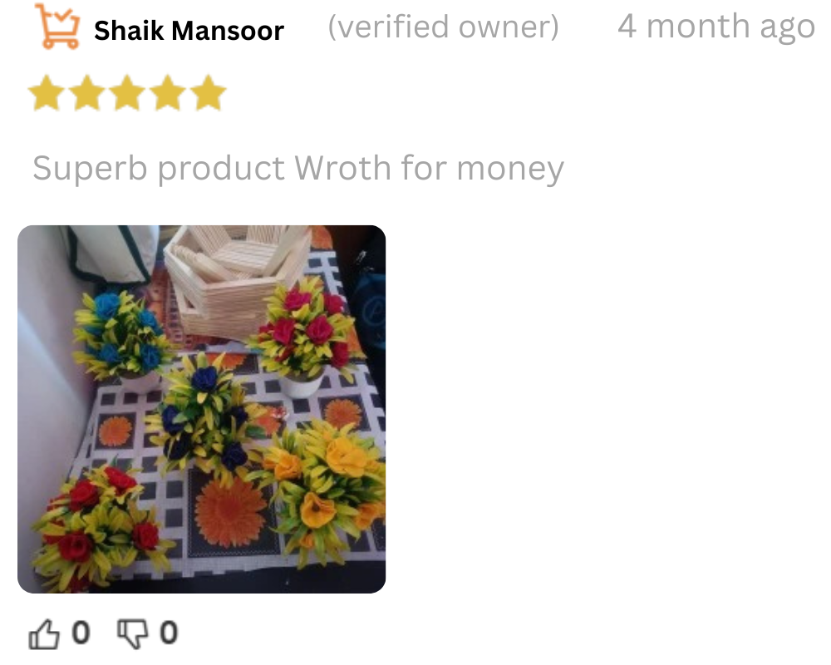831x665 pixels.
Task: Click the orange shopping cart verified-buyer icon
Action: [x=57, y=27]
